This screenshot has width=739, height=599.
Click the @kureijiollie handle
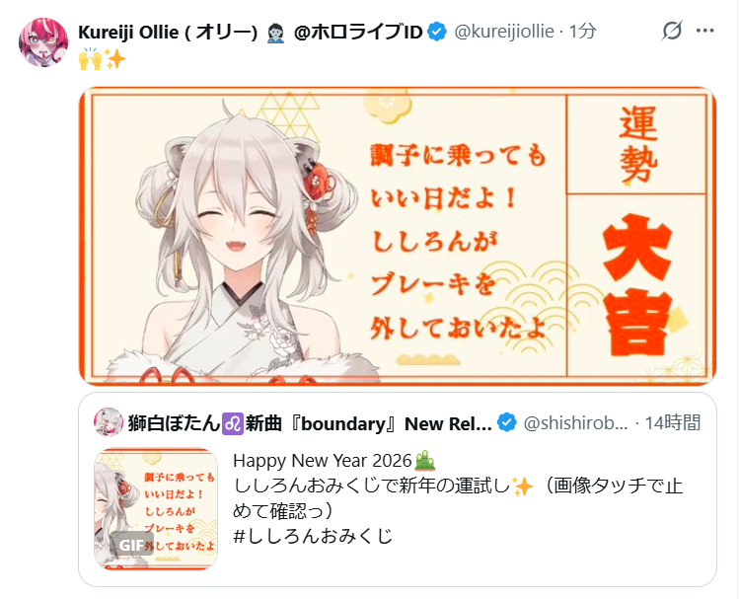[x=504, y=32]
